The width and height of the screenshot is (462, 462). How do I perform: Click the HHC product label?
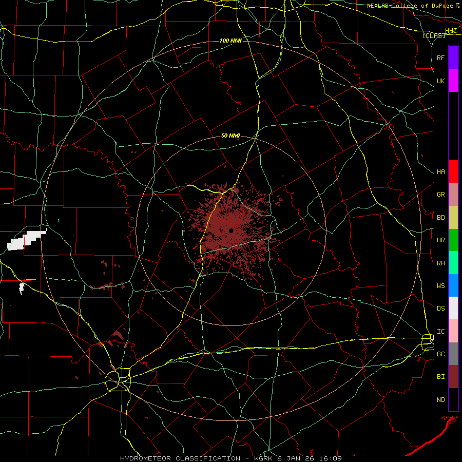(x=451, y=31)
